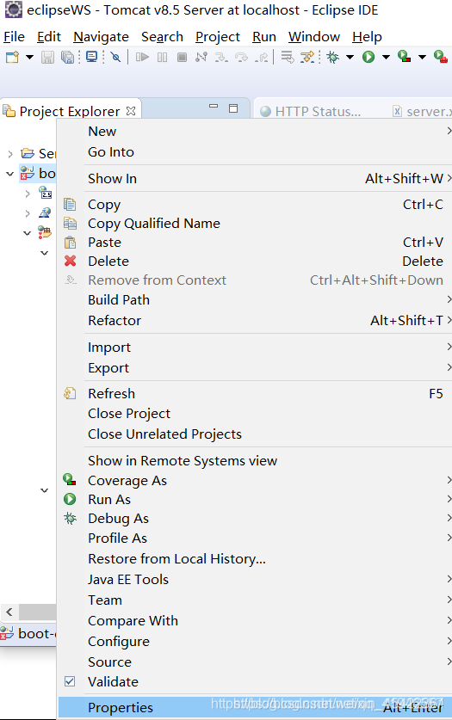Collapse the boot project tree node
The height and width of the screenshot is (720, 452).
pos(9,174)
